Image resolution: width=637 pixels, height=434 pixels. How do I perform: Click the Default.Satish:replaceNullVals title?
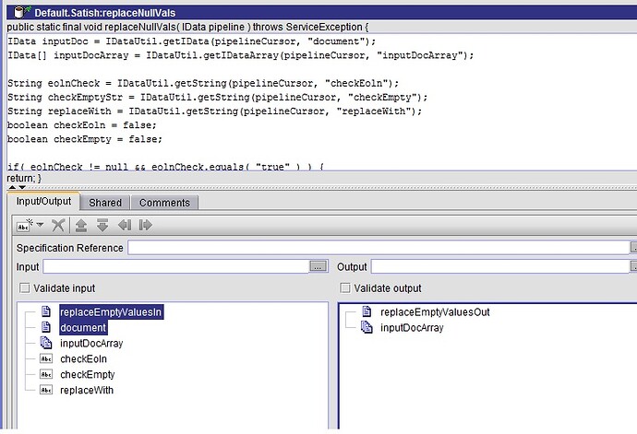[x=105, y=13]
